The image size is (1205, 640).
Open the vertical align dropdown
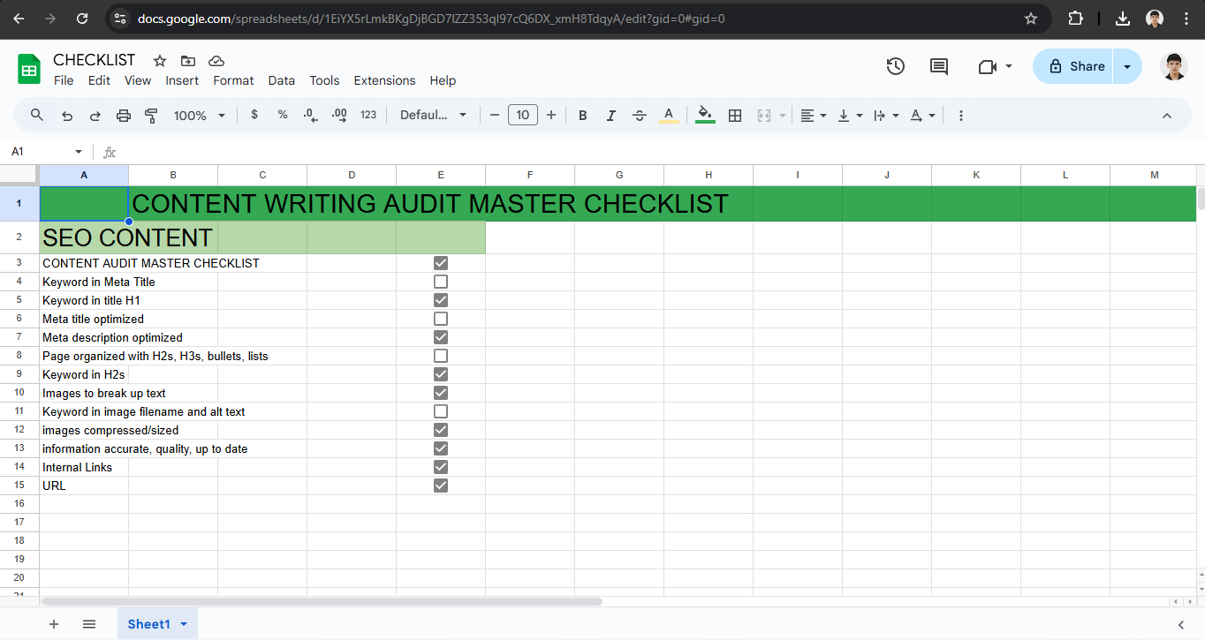coord(850,116)
